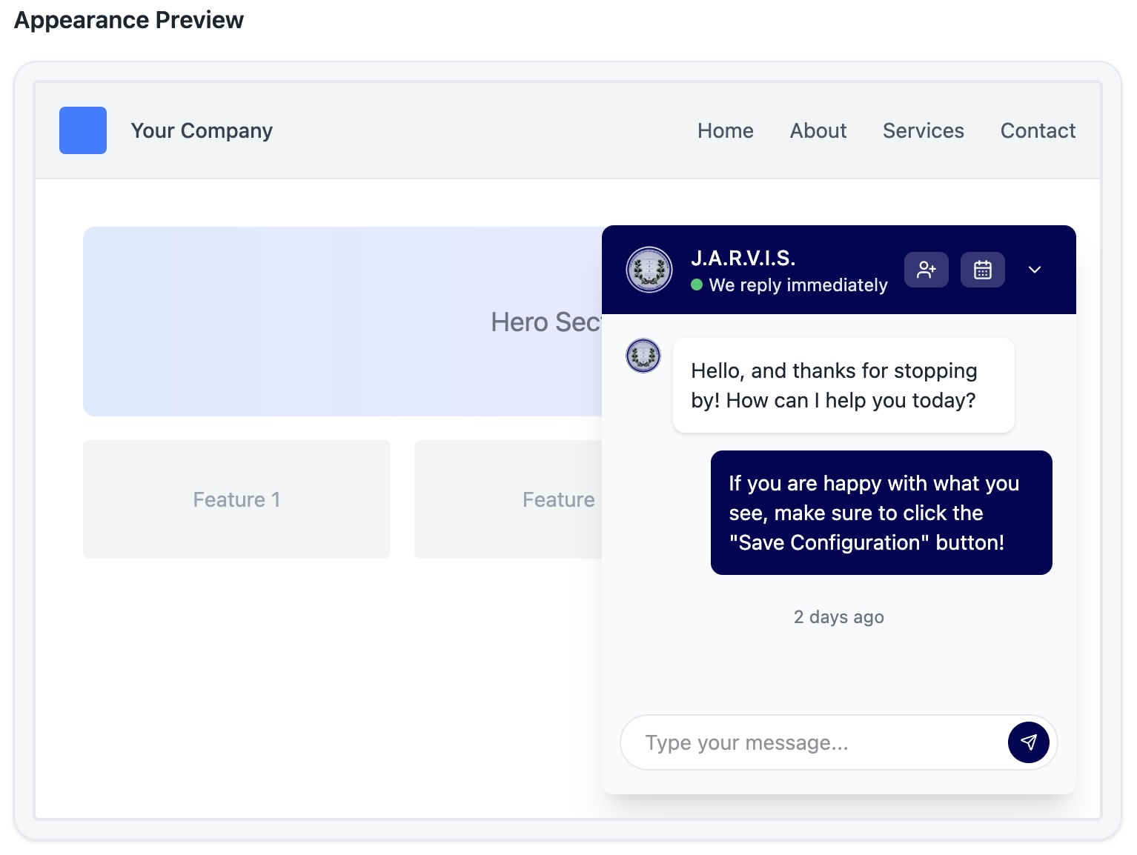Click the "Hello, and thanks for stopping by!" message
The width and height of the screenshot is (1137, 855).
click(843, 385)
